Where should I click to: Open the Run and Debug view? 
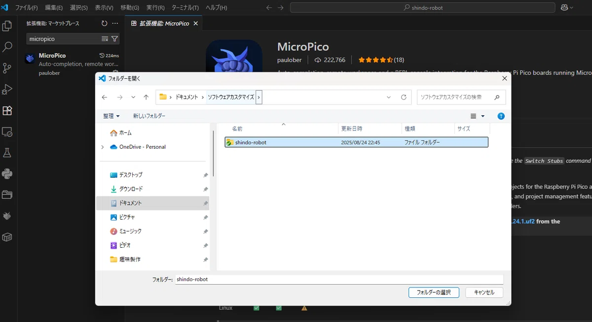[x=7, y=89]
